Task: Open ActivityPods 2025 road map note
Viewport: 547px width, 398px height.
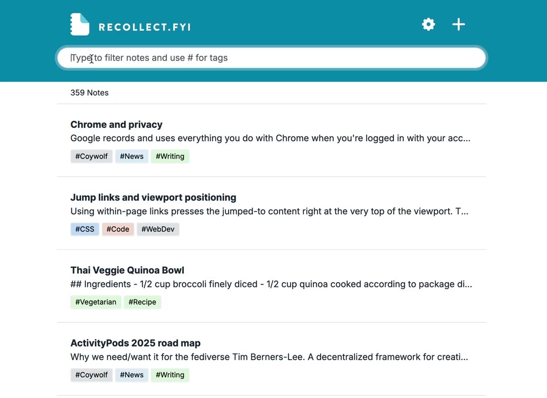Action: coord(135,343)
